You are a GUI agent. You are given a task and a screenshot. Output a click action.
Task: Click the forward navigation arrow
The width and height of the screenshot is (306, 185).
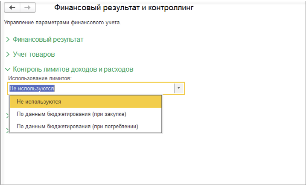pos(27,8)
